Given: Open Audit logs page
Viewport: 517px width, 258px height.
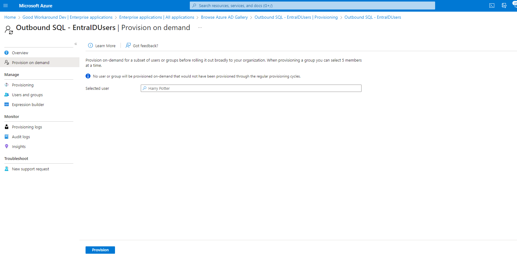Looking at the screenshot, I should pyautogui.click(x=21, y=137).
